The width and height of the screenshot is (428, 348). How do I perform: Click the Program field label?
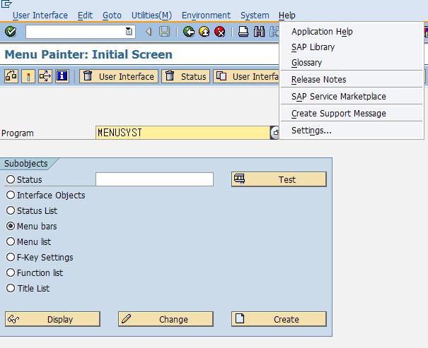[18, 133]
